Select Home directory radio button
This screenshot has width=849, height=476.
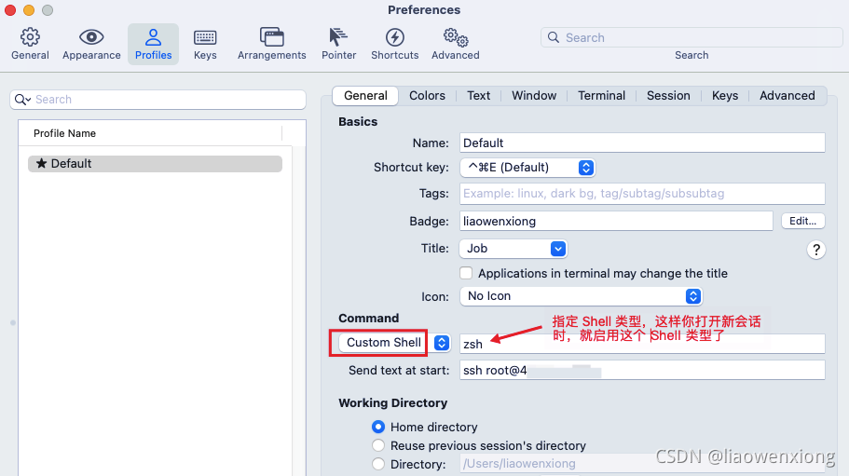pos(378,427)
